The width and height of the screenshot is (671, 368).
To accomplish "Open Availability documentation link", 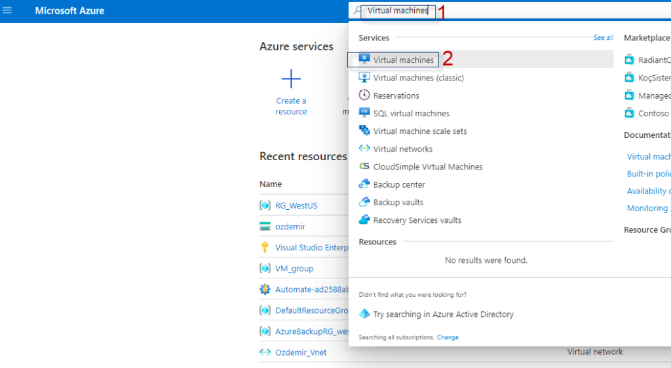I will click(x=649, y=192).
